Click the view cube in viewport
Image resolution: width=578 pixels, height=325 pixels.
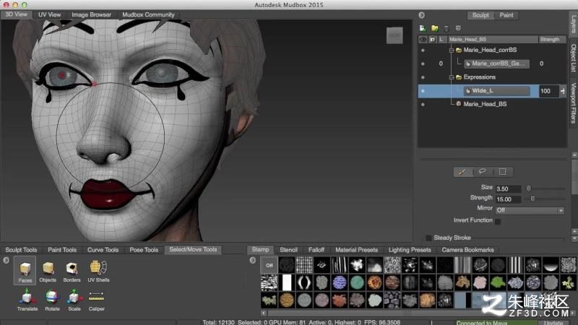[394, 35]
